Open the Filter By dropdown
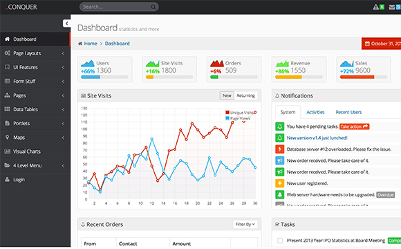This screenshot has height=249, width=401. tap(245, 224)
